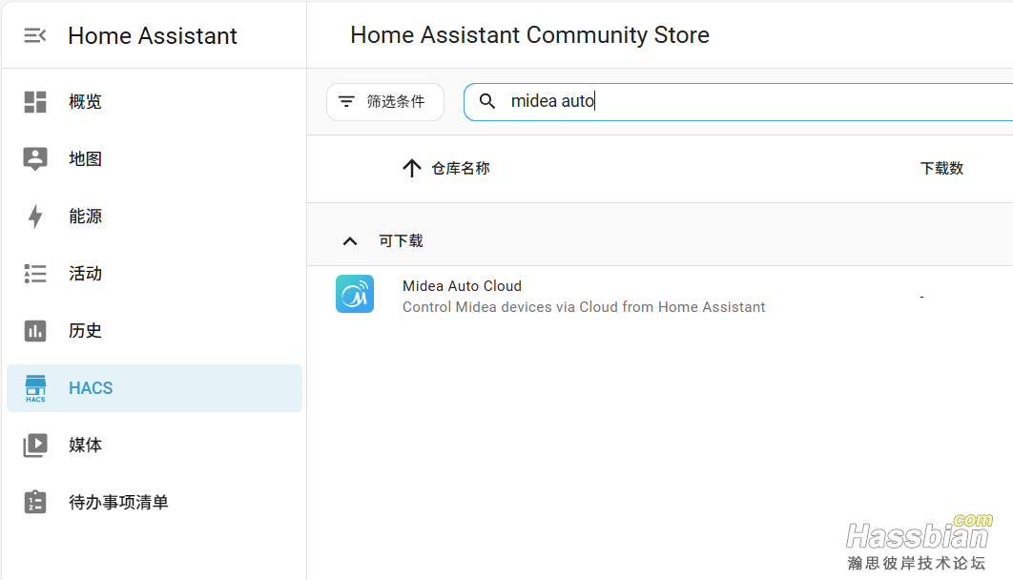This screenshot has height=580, width=1013.
Task: Sort by 下载数 column header
Action: click(941, 169)
